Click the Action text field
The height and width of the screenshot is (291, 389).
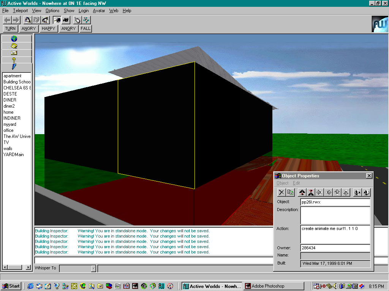click(x=335, y=234)
